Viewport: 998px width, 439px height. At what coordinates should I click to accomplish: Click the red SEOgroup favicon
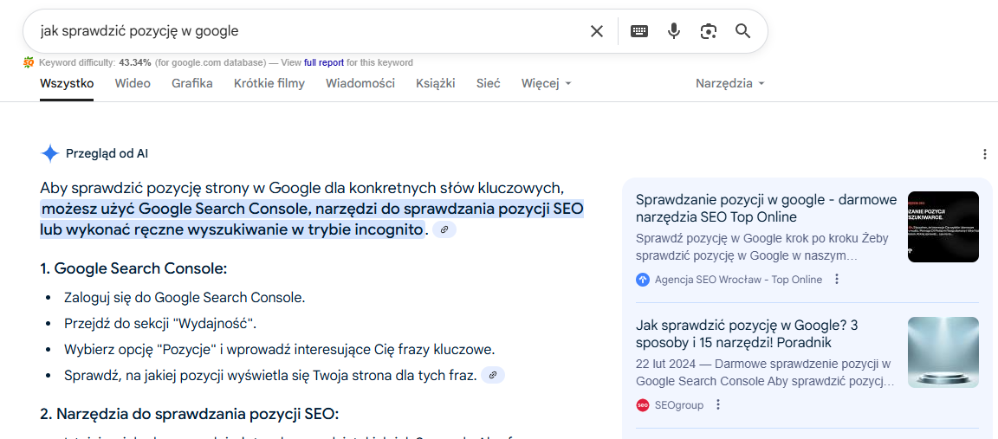(642, 404)
